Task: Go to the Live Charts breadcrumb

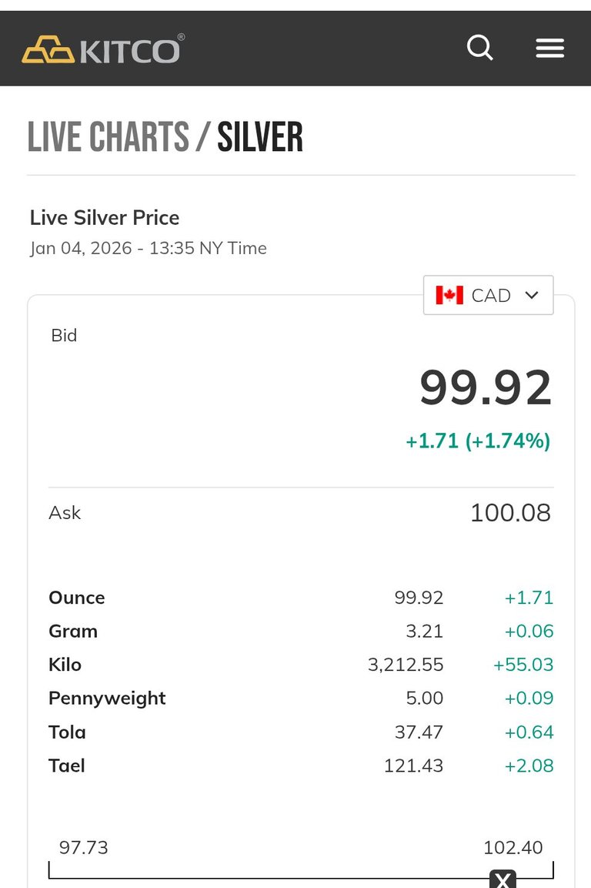Action: pos(109,138)
